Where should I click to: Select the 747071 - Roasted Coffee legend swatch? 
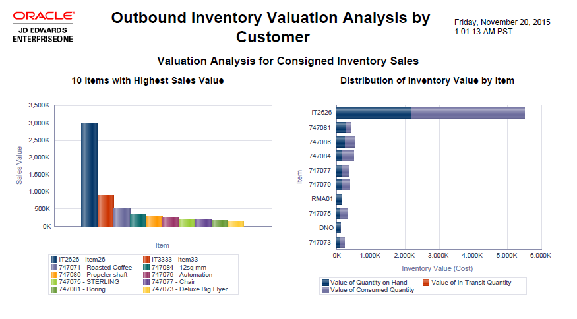pos(54,268)
